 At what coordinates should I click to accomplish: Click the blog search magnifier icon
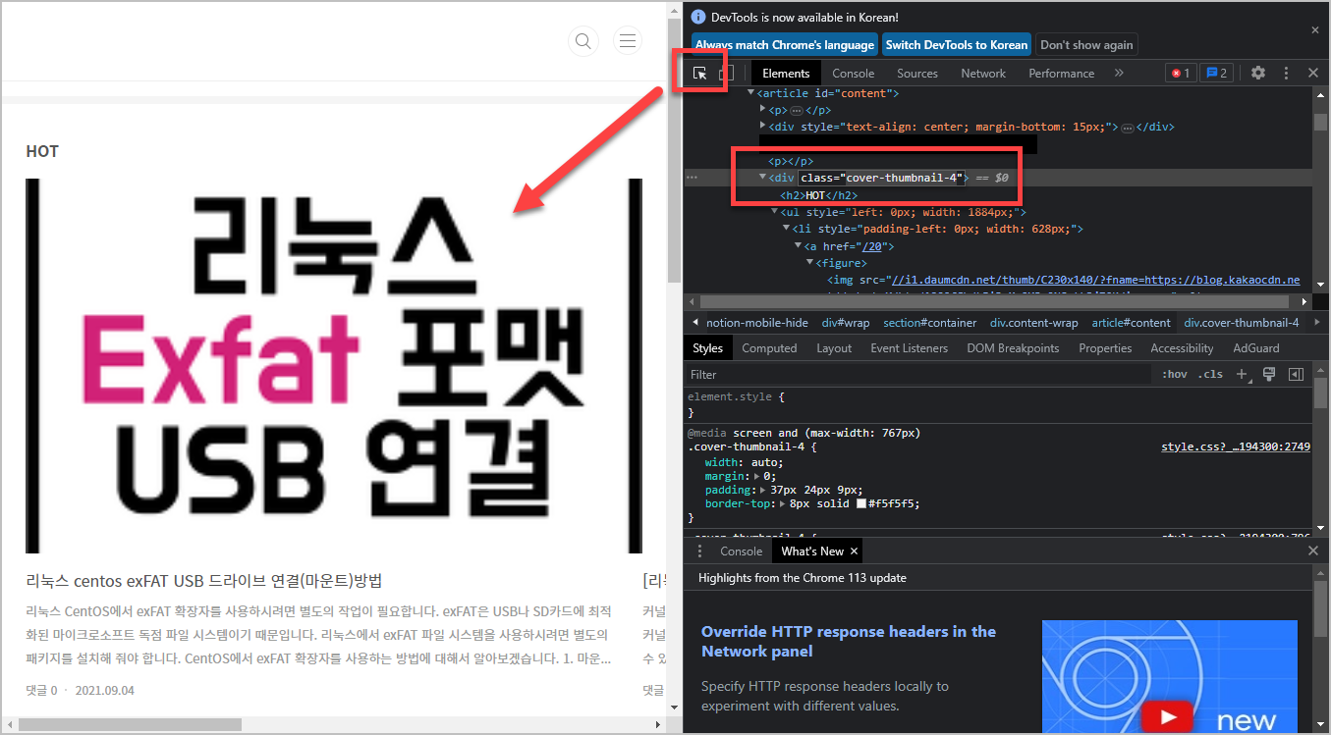(x=583, y=40)
